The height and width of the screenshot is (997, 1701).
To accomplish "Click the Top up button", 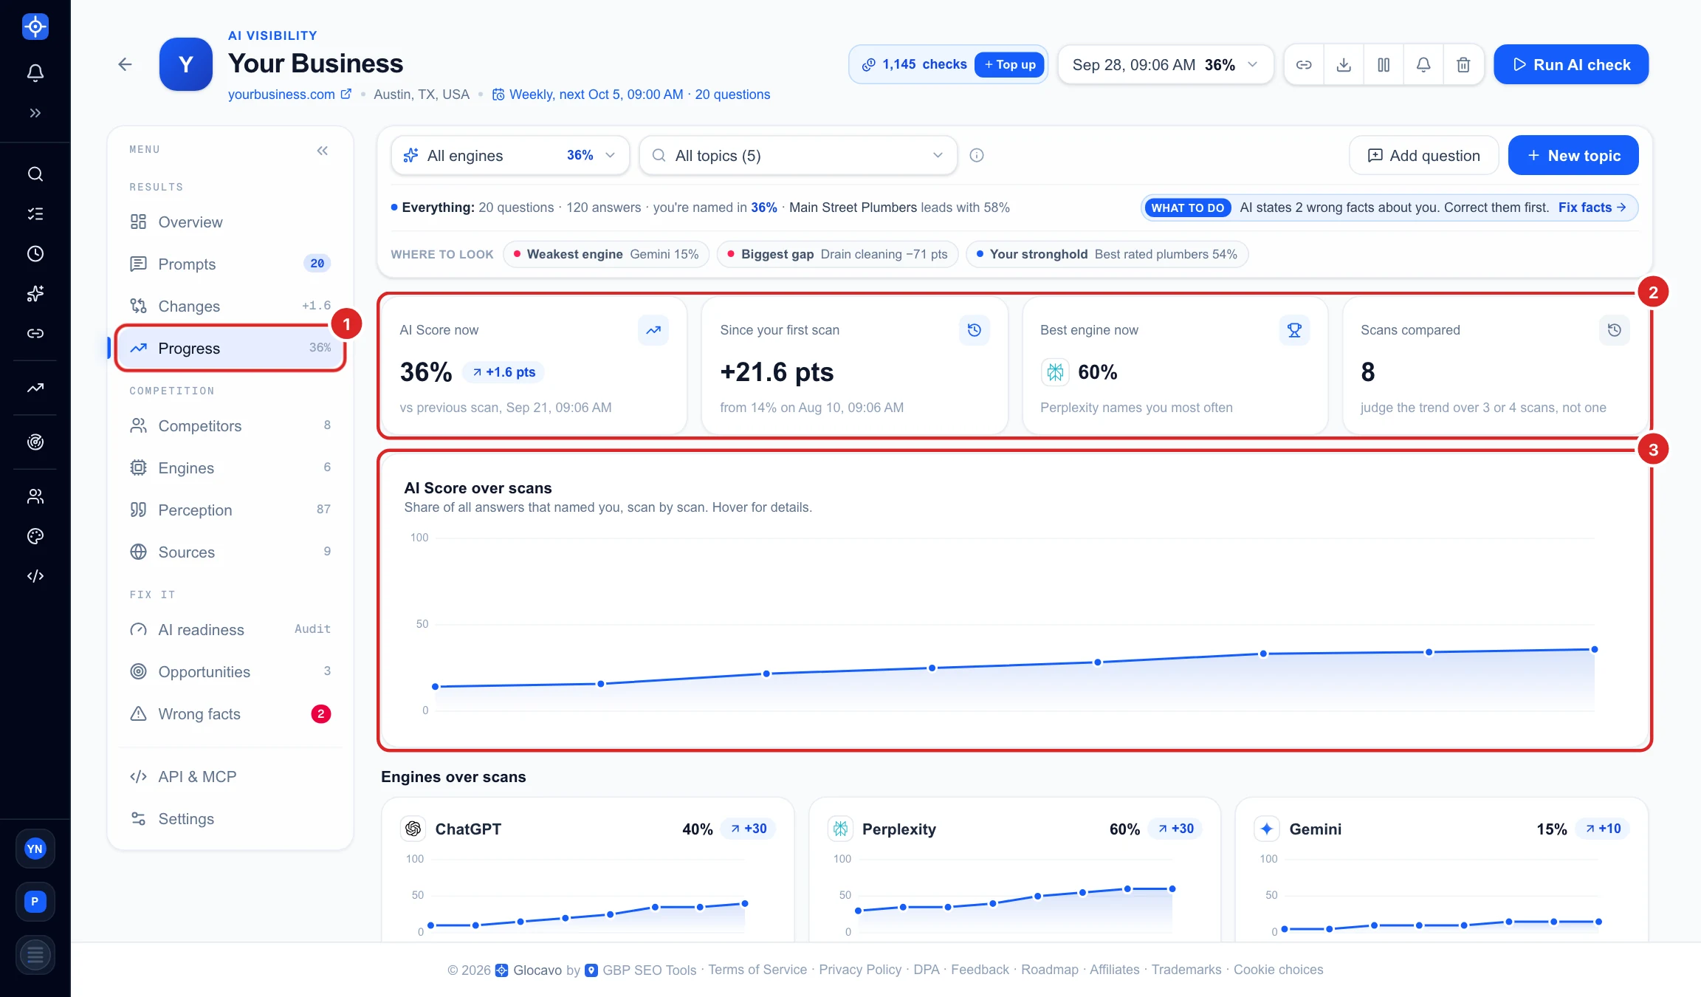I will coord(1009,65).
